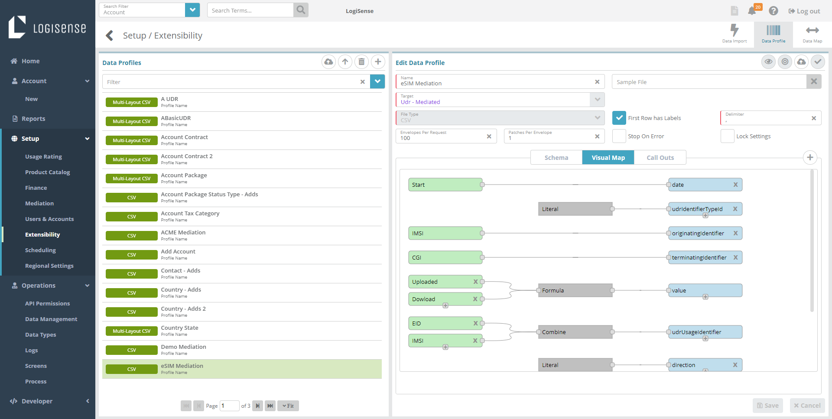The height and width of the screenshot is (419, 832).
Task: Add a node with the Visual Map plus icon
Action: tap(810, 157)
